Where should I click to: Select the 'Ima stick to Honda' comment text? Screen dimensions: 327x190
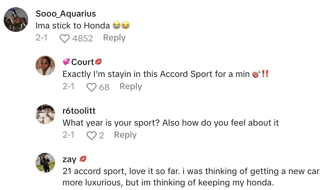(73, 26)
